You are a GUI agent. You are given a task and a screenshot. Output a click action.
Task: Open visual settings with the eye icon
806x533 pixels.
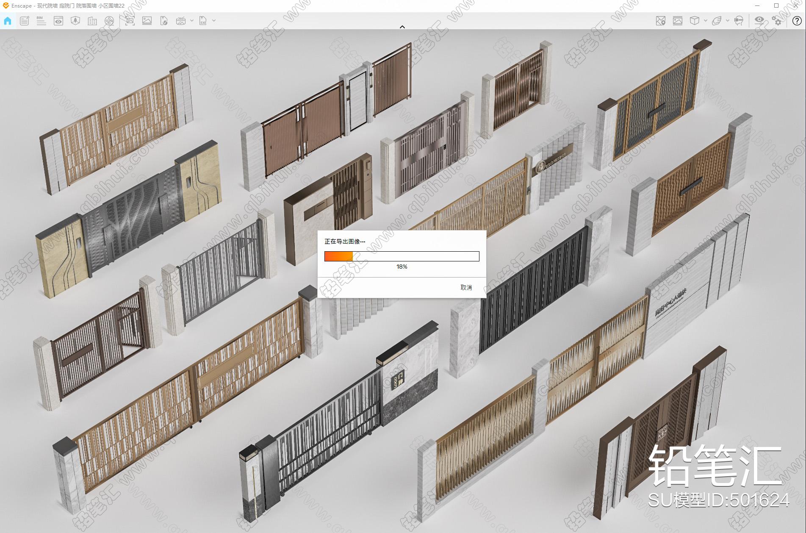pyautogui.click(x=759, y=20)
